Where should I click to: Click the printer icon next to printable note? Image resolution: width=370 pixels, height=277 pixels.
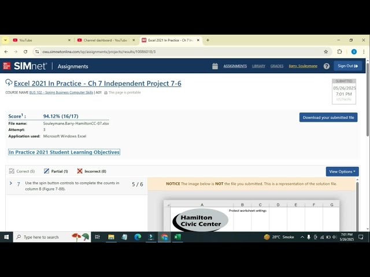(x=106, y=92)
